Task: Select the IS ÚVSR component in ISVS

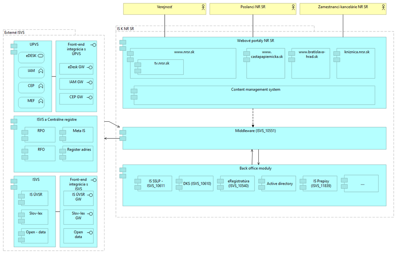Action: 35,198
